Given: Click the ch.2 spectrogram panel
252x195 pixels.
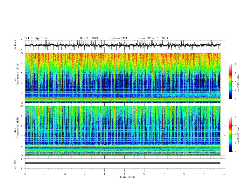Looking at the screenshot, I should (122, 131).
